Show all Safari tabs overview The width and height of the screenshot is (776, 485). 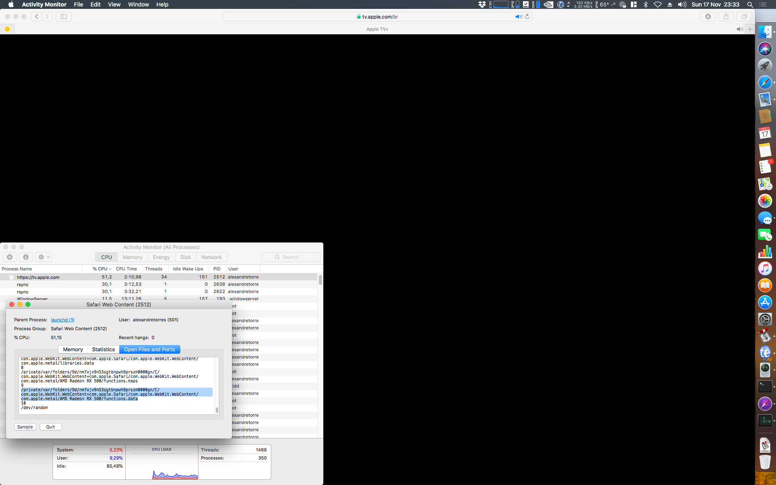[x=744, y=17]
